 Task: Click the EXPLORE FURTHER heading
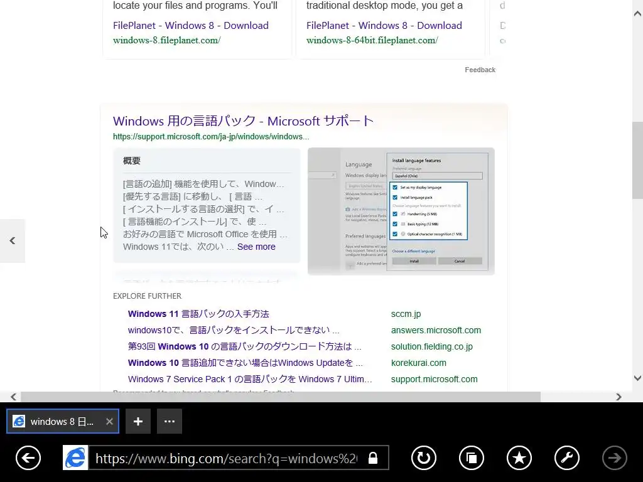coord(147,296)
